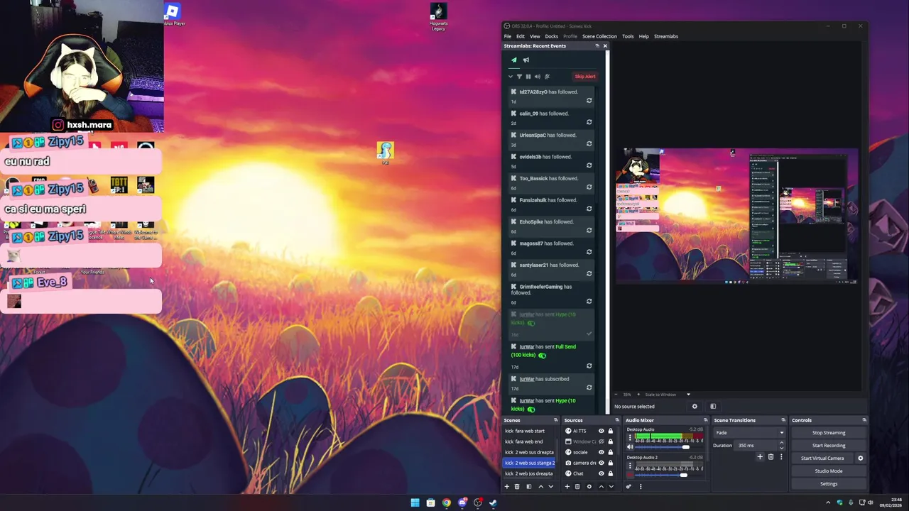Screen dimensions: 909x511
Task: Enable Studio Mode
Action: click(829, 471)
